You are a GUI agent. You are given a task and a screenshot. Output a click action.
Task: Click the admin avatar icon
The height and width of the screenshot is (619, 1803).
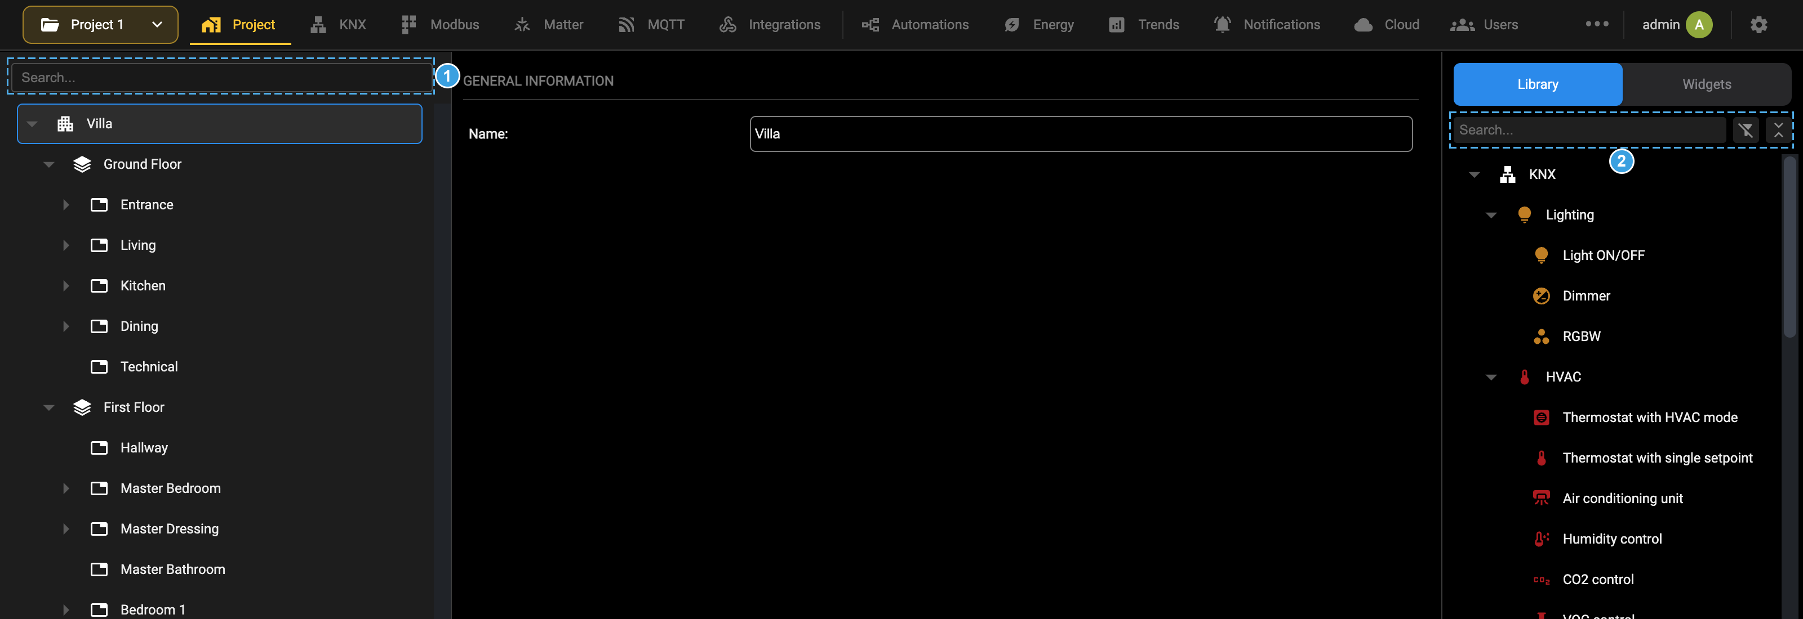pos(1699,24)
